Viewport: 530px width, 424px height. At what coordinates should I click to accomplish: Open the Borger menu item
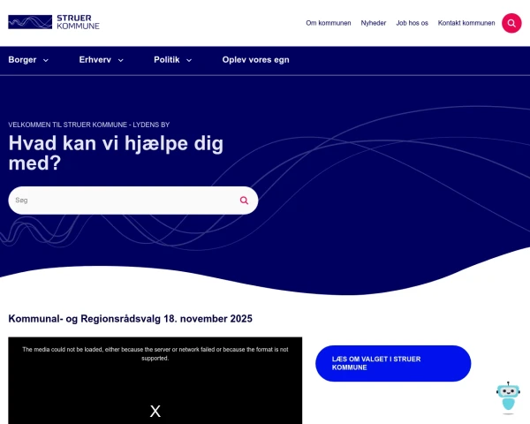[22, 60]
